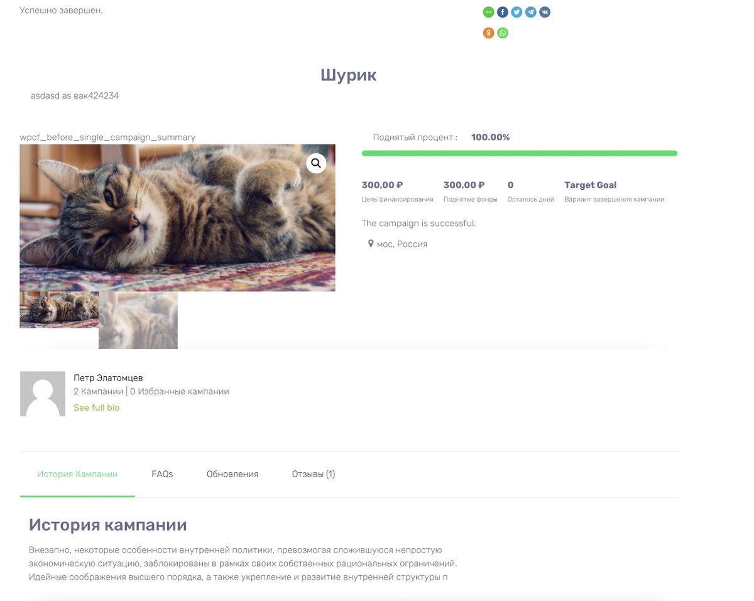Click the '2 Кампании | 0 Избранные кампании' text
This screenshot has height=601, width=754.
click(151, 392)
